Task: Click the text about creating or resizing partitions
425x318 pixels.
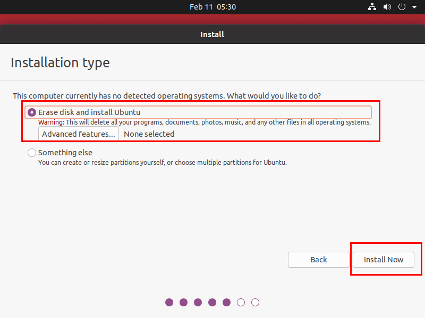Action: pos(163,163)
